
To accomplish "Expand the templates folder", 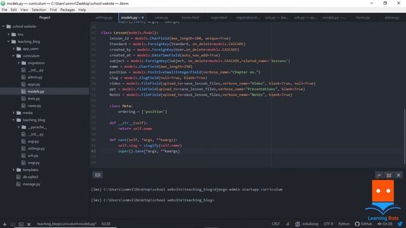I will pos(13,170).
